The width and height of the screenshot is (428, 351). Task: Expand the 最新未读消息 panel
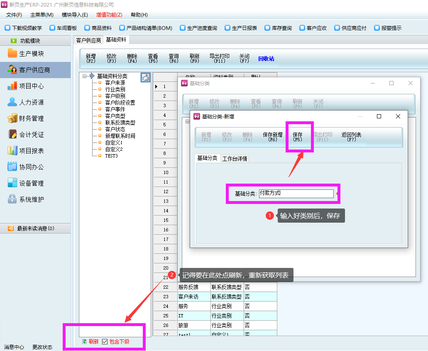click(11, 228)
